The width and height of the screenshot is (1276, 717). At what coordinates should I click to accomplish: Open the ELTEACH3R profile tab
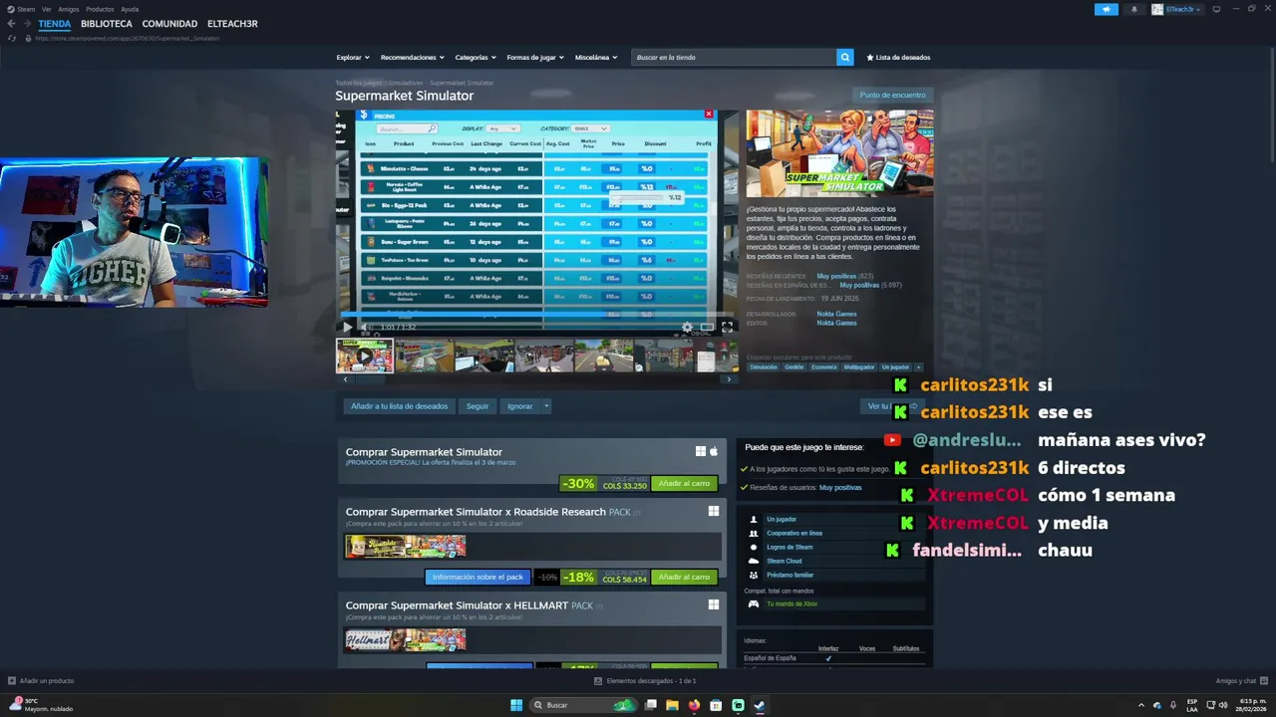[232, 24]
